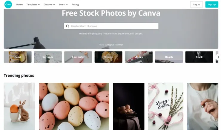Click the Log in button
Image resolution: width=221 pixels, height=130 pixels.
[x=196, y=4]
